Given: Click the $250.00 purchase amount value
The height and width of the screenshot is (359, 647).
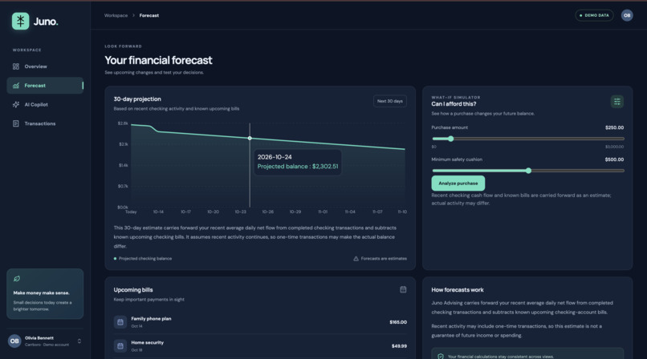Looking at the screenshot, I should point(614,127).
